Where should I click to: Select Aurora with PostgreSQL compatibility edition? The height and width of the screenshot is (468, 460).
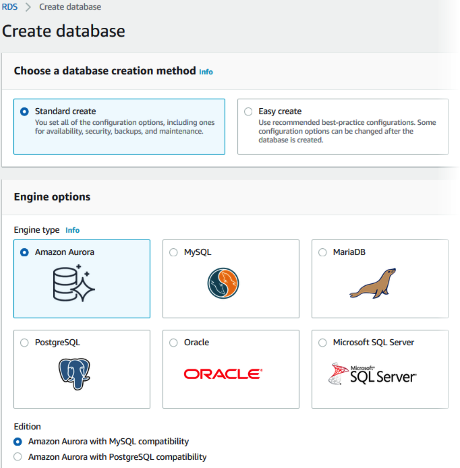click(18, 457)
